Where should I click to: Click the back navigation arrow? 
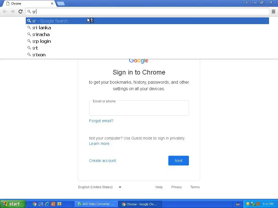[5, 11]
